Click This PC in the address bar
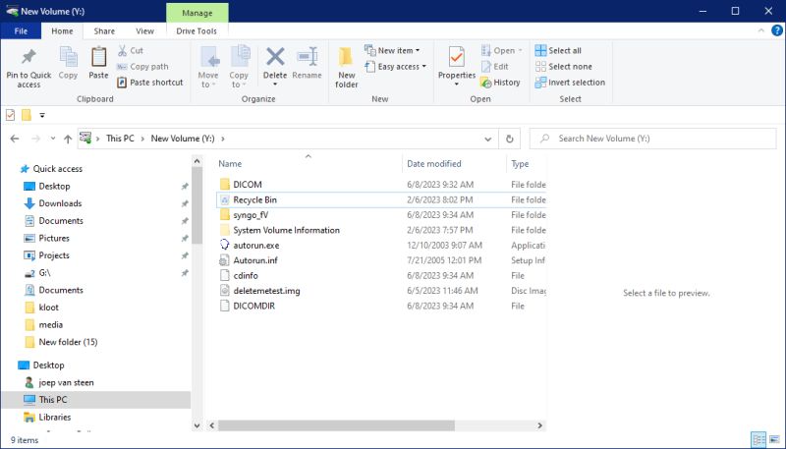Viewport: 786px width, 449px height. pos(120,139)
